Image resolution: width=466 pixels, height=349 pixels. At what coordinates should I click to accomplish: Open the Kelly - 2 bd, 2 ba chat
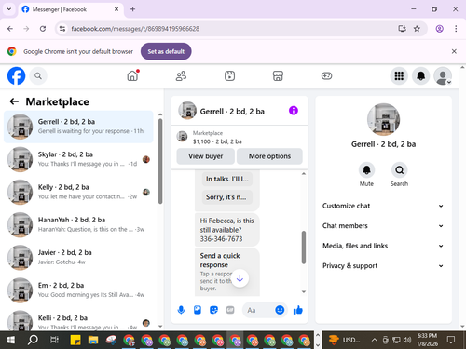tap(78, 192)
